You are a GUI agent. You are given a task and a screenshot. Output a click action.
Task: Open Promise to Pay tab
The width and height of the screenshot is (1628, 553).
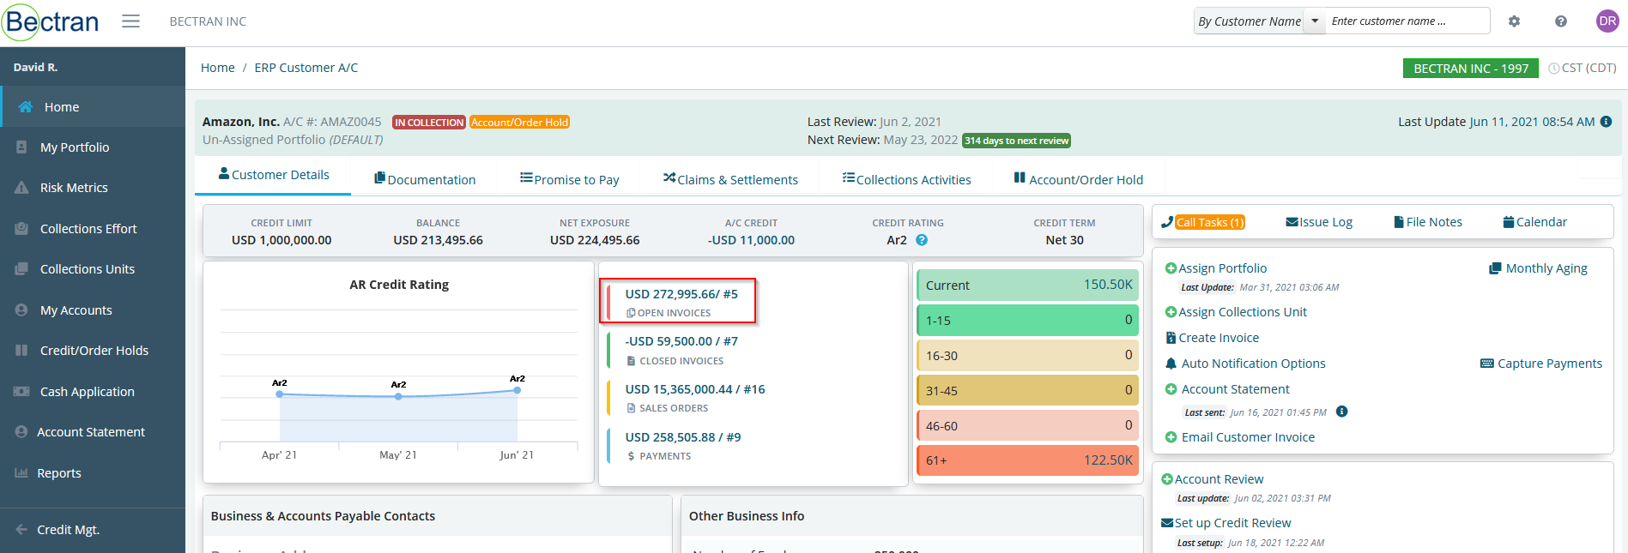pyautogui.click(x=570, y=180)
